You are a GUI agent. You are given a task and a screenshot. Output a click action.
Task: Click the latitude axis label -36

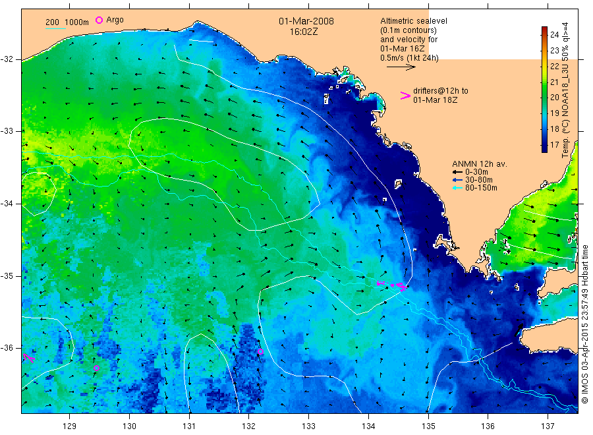point(7,348)
